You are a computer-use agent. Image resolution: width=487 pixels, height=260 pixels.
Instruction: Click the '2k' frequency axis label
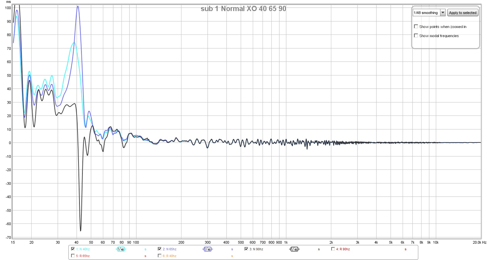click(331, 243)
